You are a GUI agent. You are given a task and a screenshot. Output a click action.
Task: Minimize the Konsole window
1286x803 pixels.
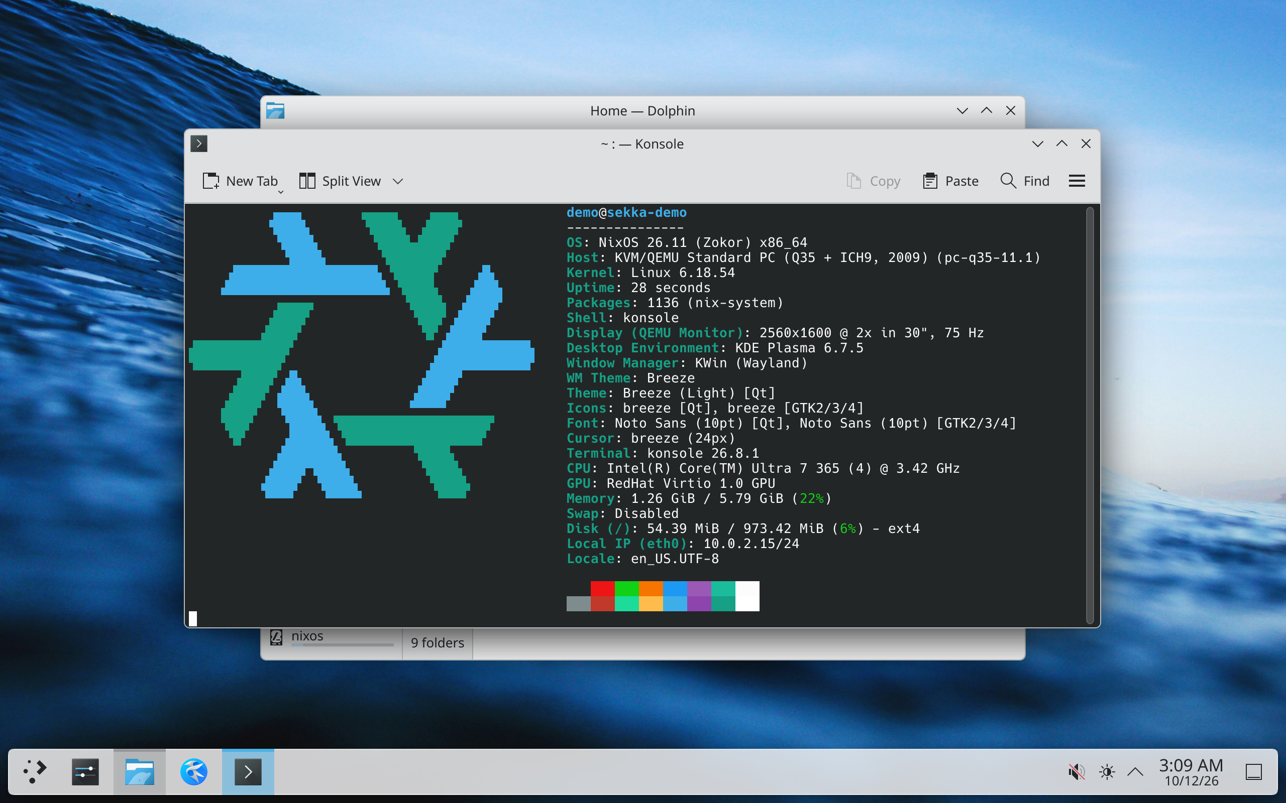pos(1037,144)
